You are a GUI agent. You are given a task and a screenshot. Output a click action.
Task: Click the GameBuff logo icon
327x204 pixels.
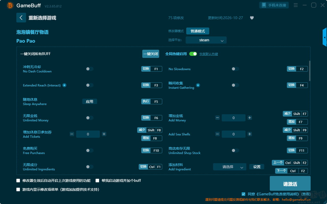point(10,5)
